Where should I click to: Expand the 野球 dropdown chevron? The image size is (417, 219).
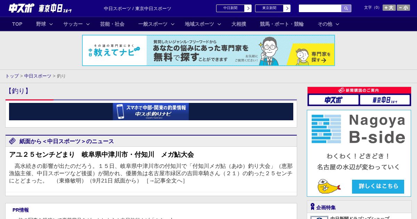point(51,24)
